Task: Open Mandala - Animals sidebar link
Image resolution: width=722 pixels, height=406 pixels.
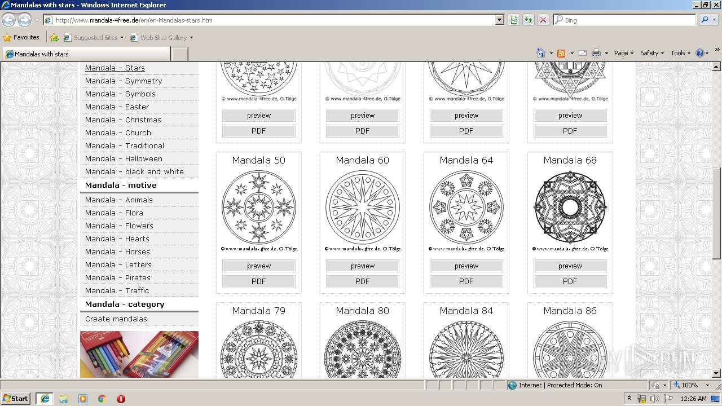Action: pos(119,200)
